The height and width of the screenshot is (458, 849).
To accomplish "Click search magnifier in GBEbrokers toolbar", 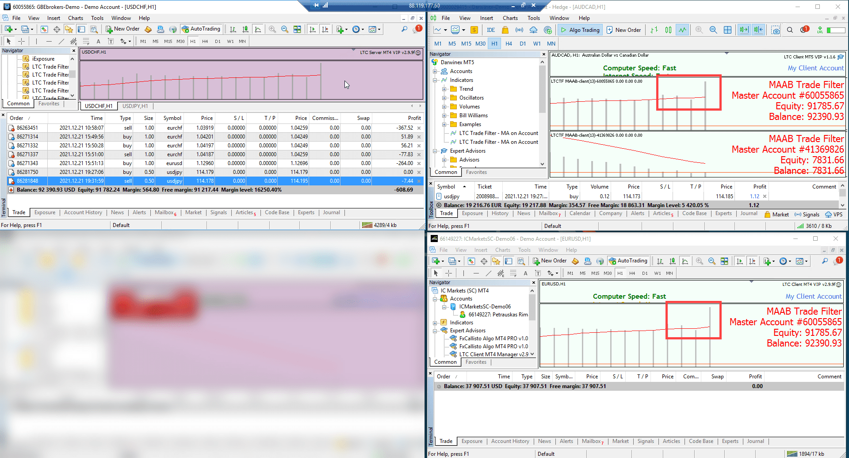I will tap(404, 29).
